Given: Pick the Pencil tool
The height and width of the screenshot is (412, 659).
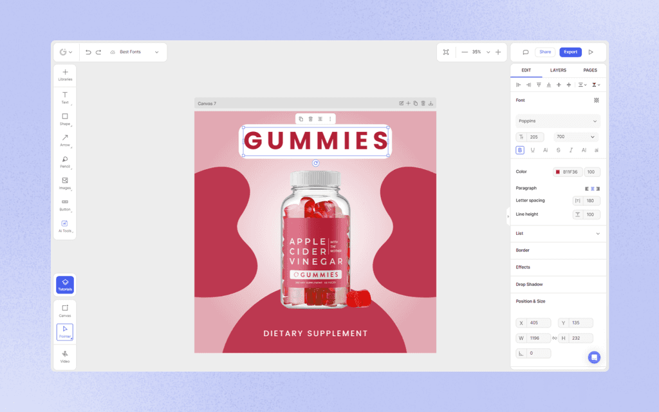Looking at the screenshot, I should (x=64, y=162).
